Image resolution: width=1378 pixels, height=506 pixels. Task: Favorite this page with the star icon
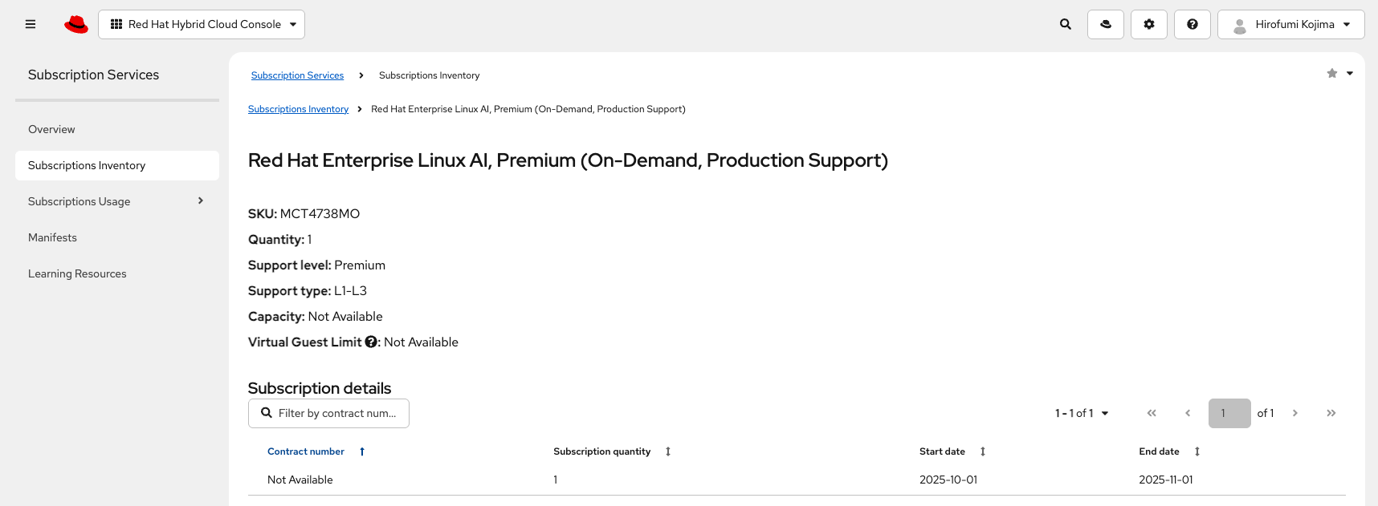click(1332, 74)
